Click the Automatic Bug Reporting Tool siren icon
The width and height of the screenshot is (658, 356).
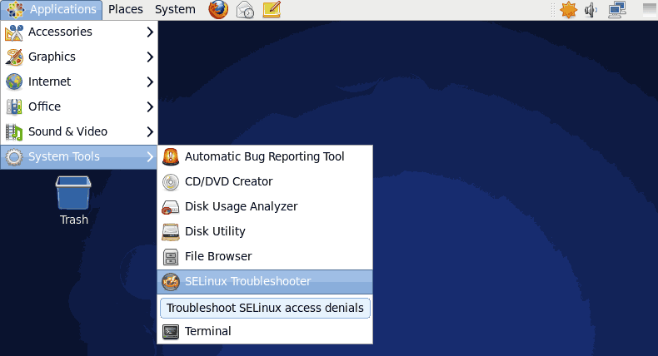click(x=171, y=157)
